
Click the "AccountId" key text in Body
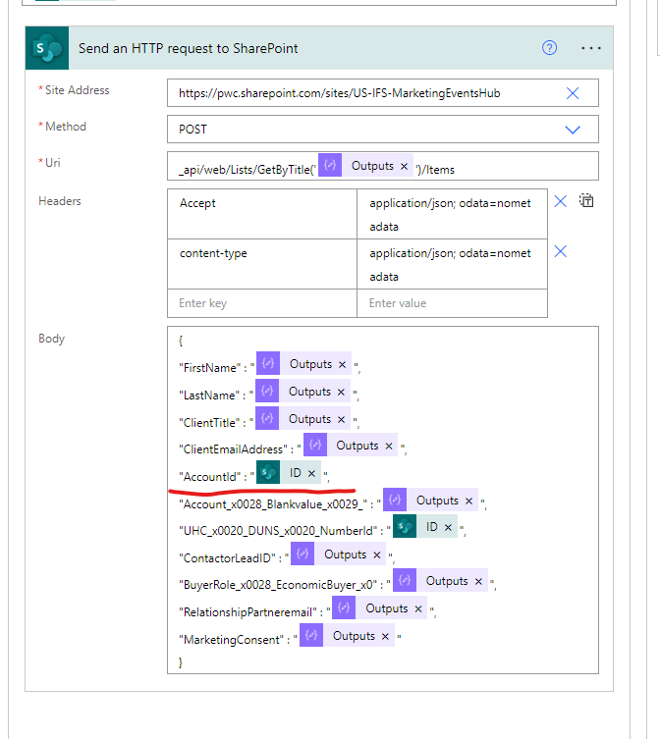[x=209, y=477]
